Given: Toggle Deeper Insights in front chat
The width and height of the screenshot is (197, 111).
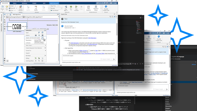Looking at the screenshot, I should pos(105,59).
